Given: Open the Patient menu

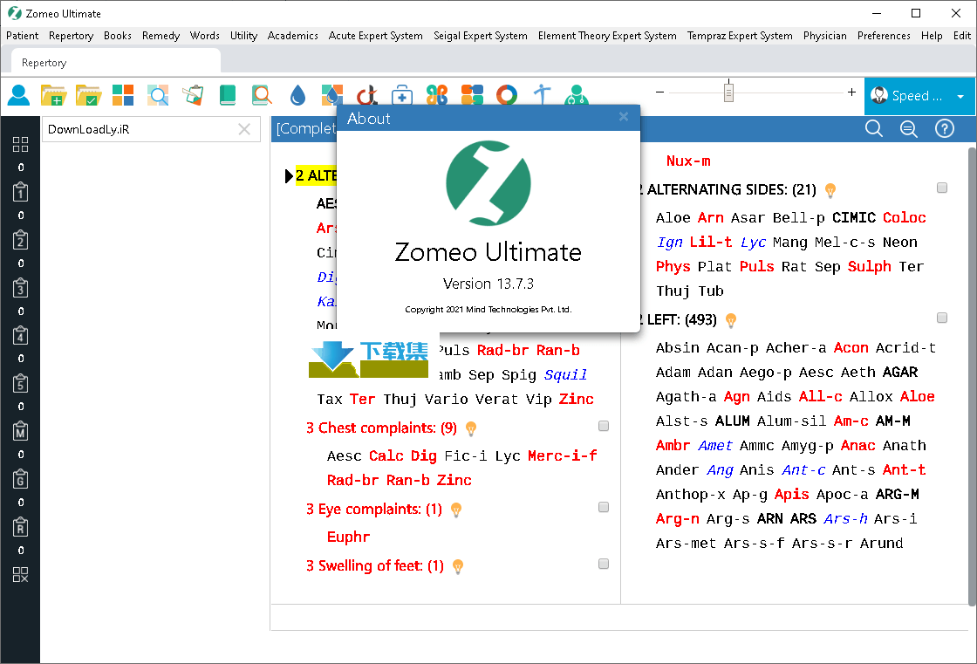Looking at the screenshot, I should tap(22, 36).
